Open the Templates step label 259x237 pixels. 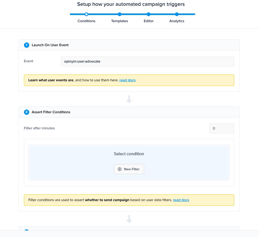(120, 21)
